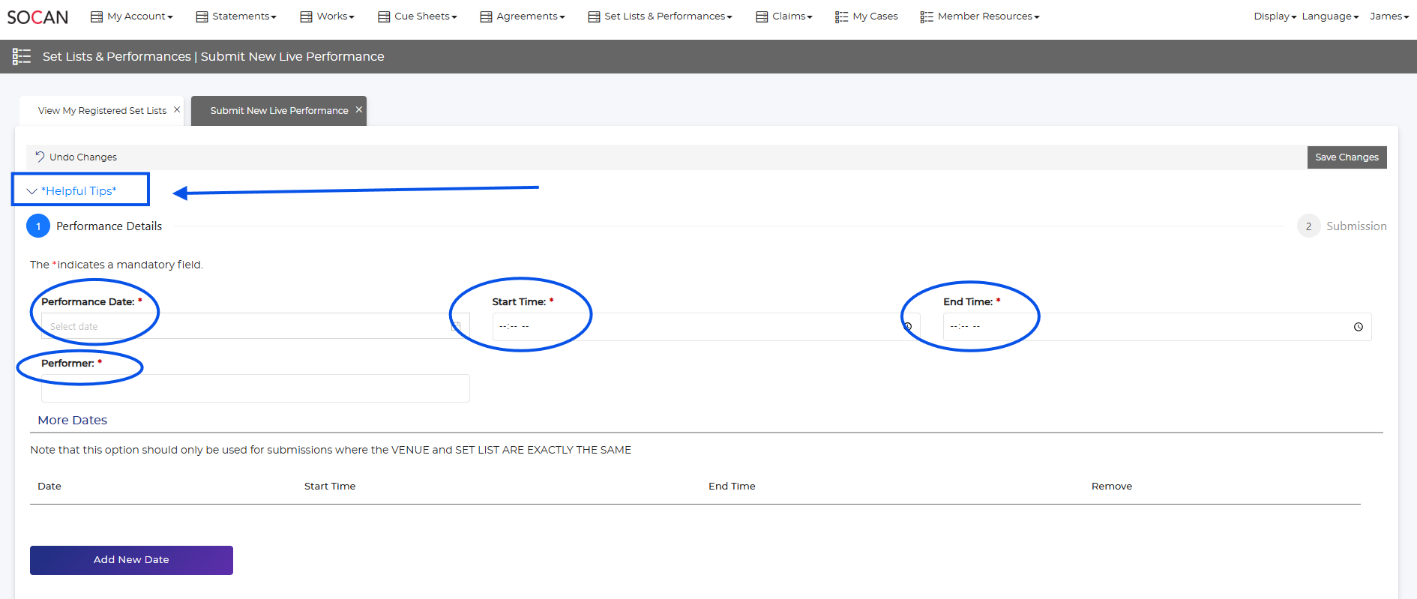This screenshot has width=1417, height=599.
Task: Click the Undo Changes arrow icon
Action: pyautogui.click(x=40, y=157)
